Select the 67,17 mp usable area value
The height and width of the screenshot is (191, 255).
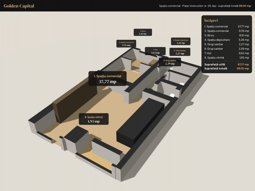click(243, 64)
